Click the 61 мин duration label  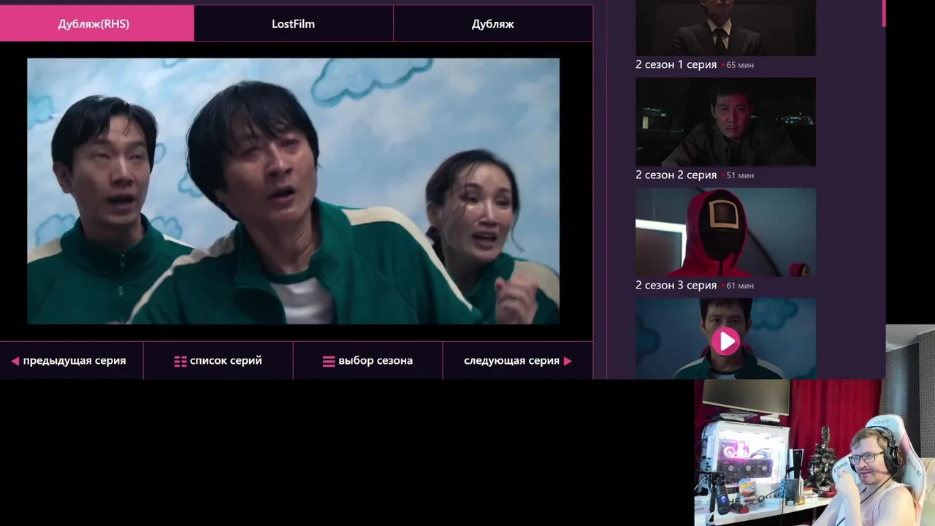coord(740,286)
